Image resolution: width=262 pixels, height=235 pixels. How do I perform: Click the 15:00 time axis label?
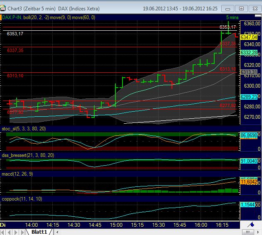click(116, 225)
